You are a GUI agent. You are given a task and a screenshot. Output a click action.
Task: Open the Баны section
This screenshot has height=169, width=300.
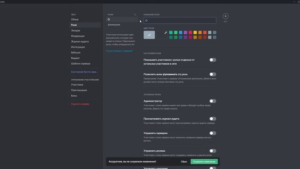click(85, 96)
